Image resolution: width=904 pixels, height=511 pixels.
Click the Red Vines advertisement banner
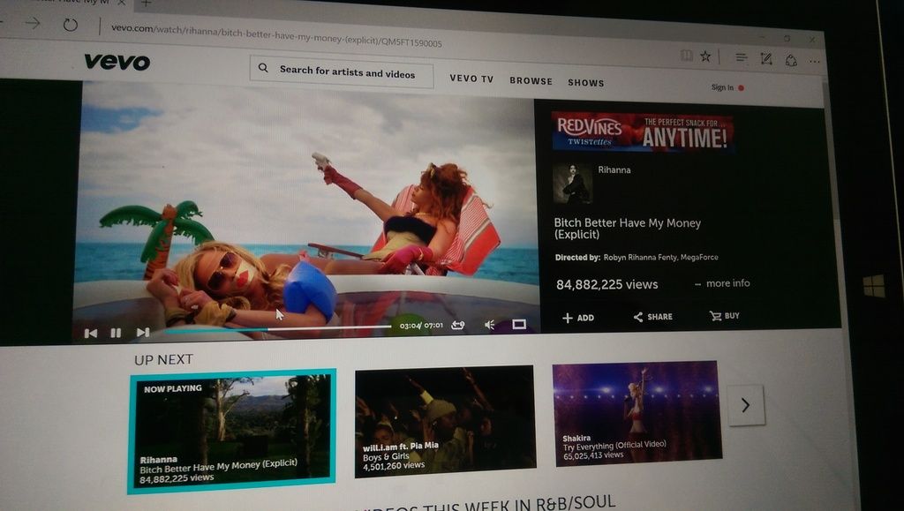(x=643, y=132)
